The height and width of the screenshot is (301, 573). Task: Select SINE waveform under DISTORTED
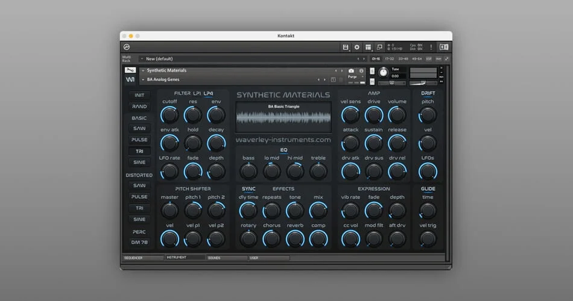[139, 219]
